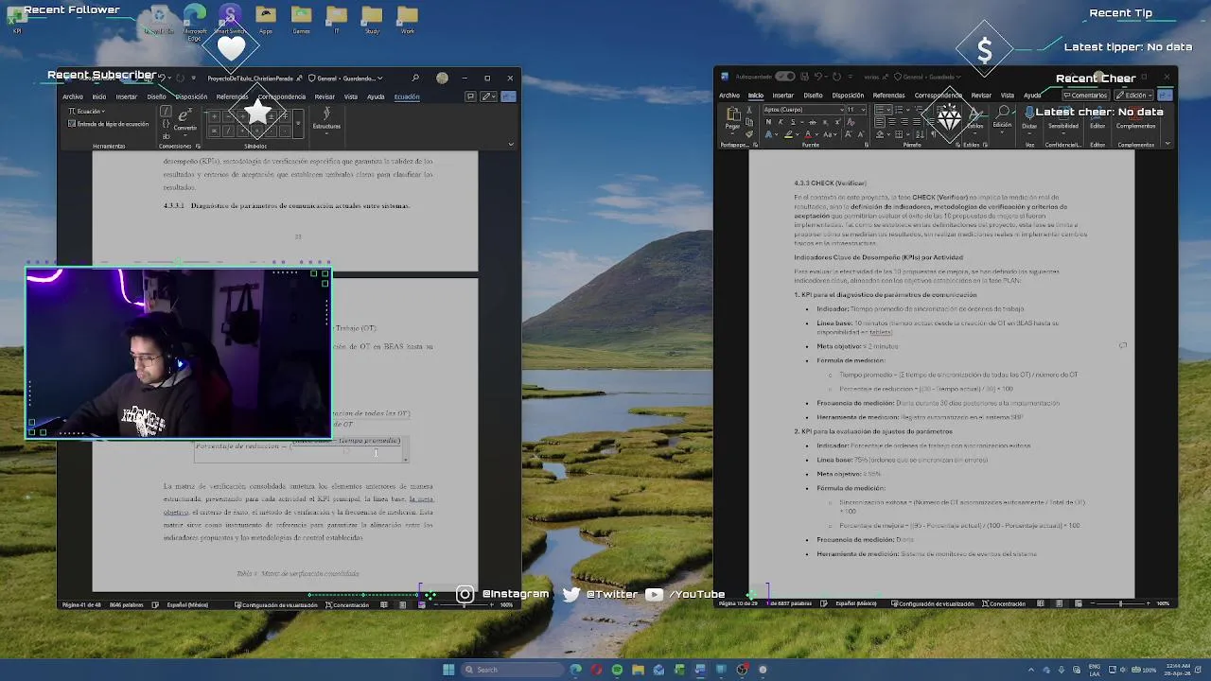Toggle Entrada de lápiz de ecuación

109,124
